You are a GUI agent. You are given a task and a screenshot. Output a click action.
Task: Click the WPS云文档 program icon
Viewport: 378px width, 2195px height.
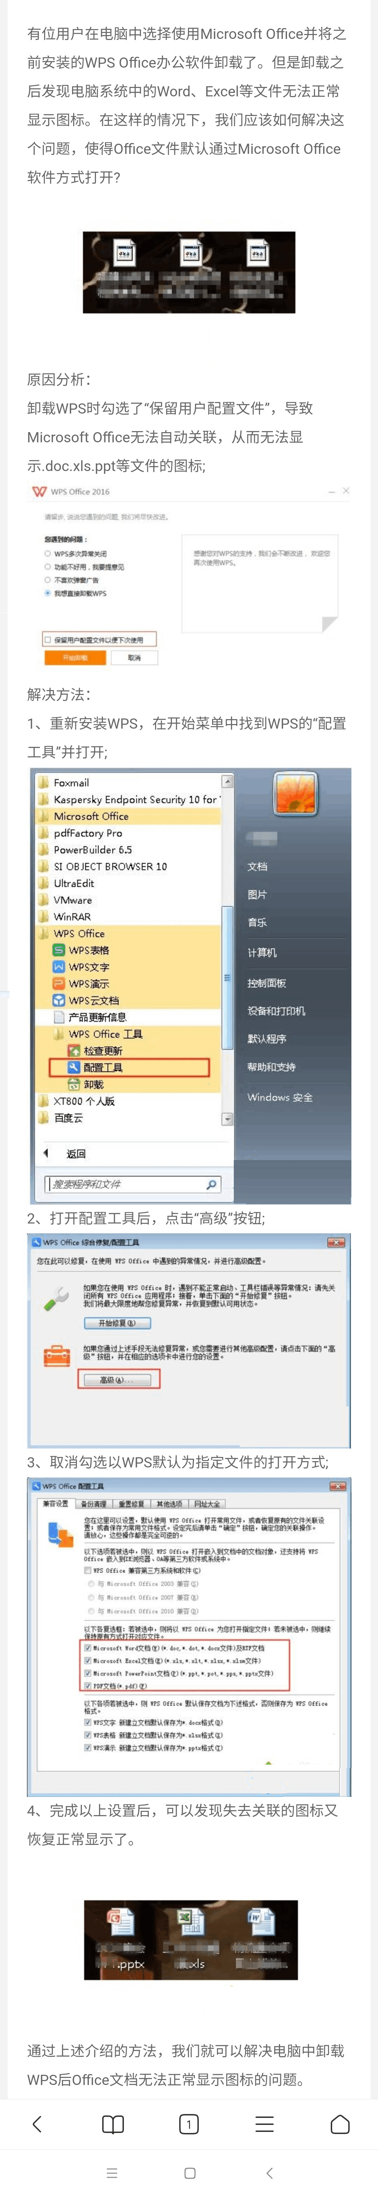tap(59, 1000)
